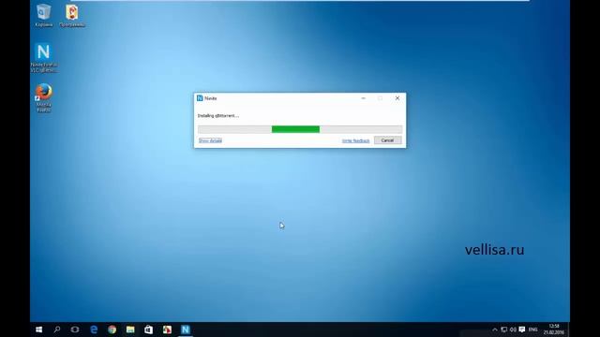Open the Windows Start menu

pyautogui.click(x=39, y=330)
